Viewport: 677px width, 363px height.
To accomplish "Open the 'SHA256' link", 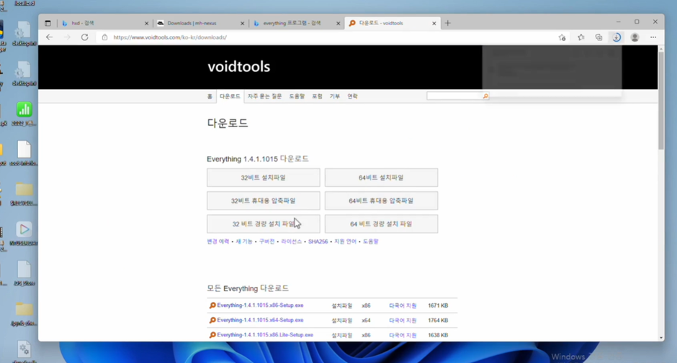I will pyautogui.click(x=318, y=242).
